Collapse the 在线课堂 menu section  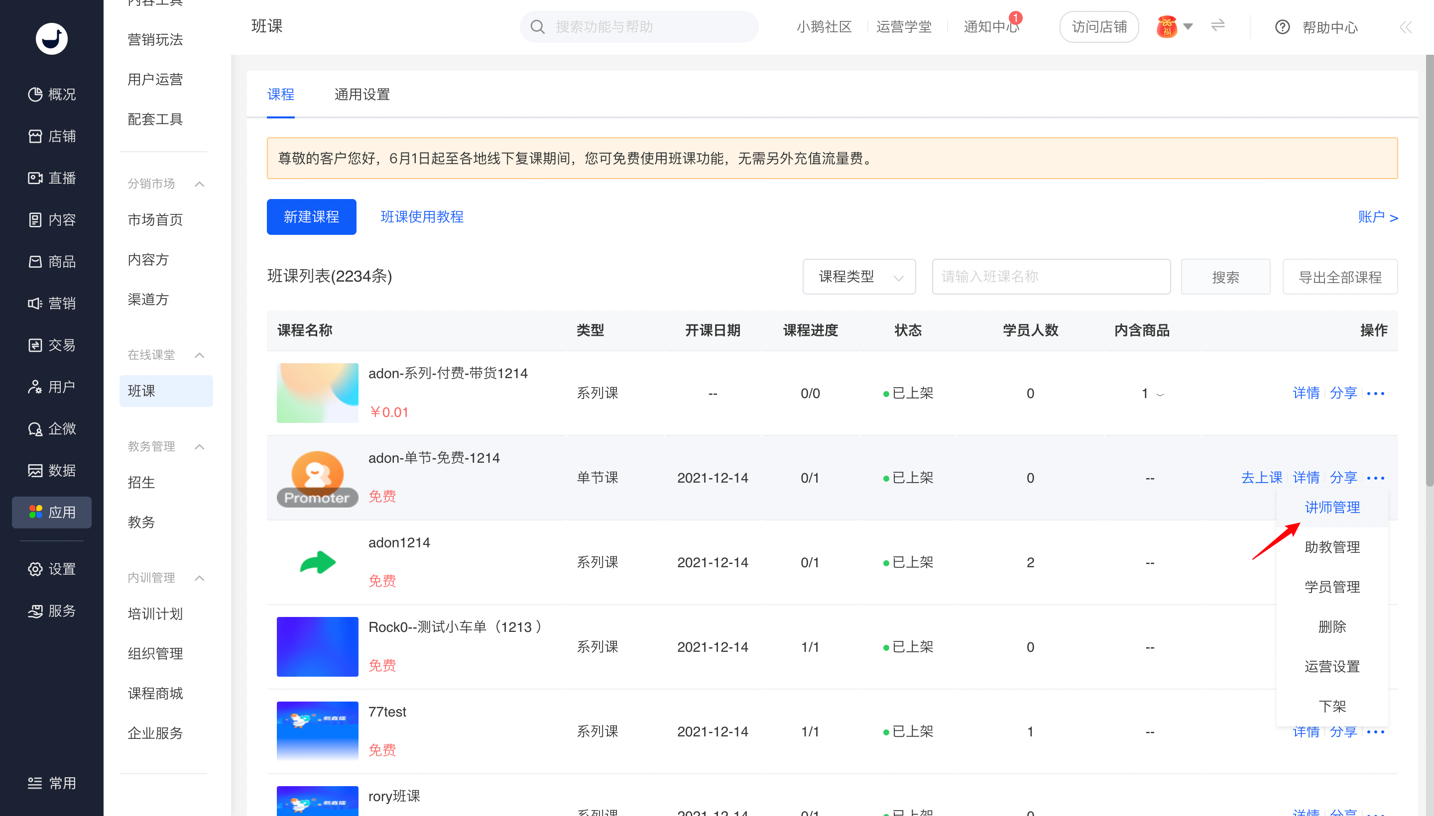point(199,355)
